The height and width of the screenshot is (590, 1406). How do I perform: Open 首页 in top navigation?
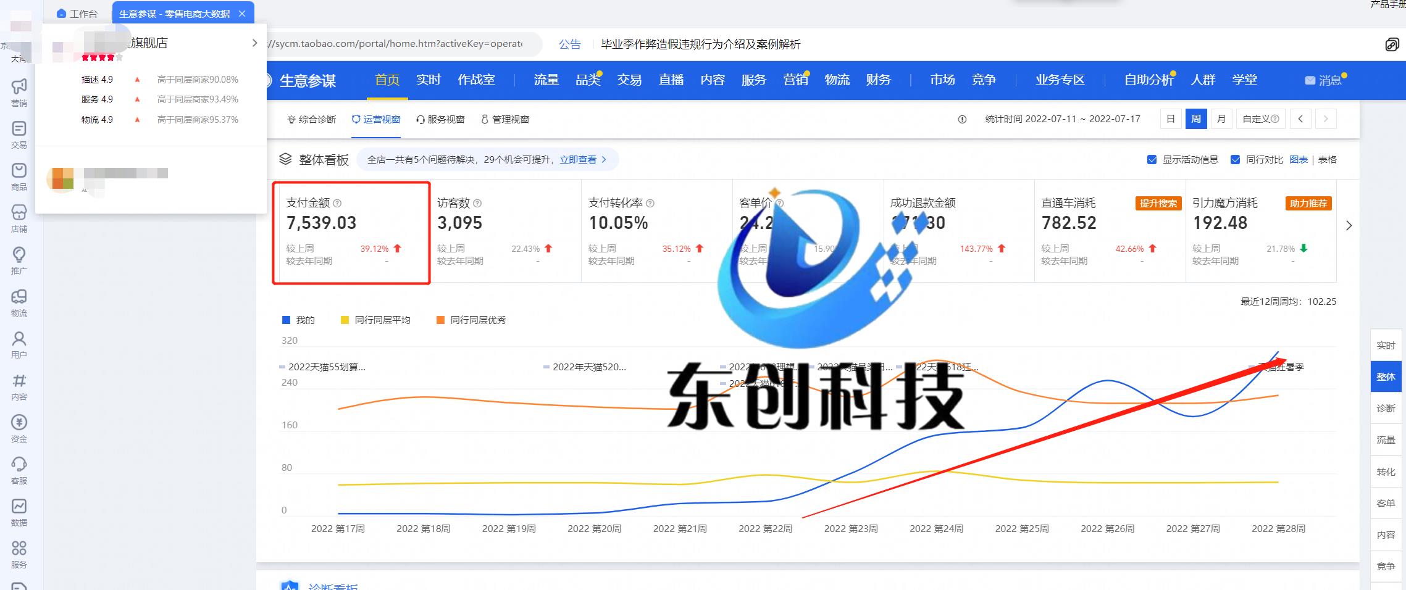pyautogui.click(x=387, y=80)
